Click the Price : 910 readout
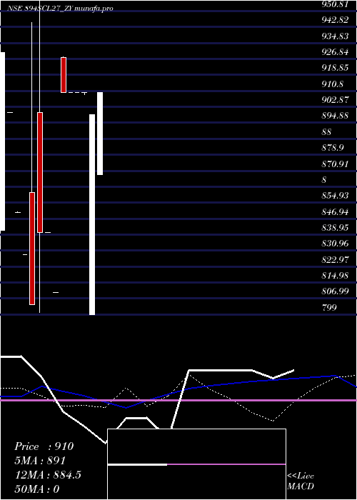The height and width of the screenshot is (500, 357). click(44, 446)
